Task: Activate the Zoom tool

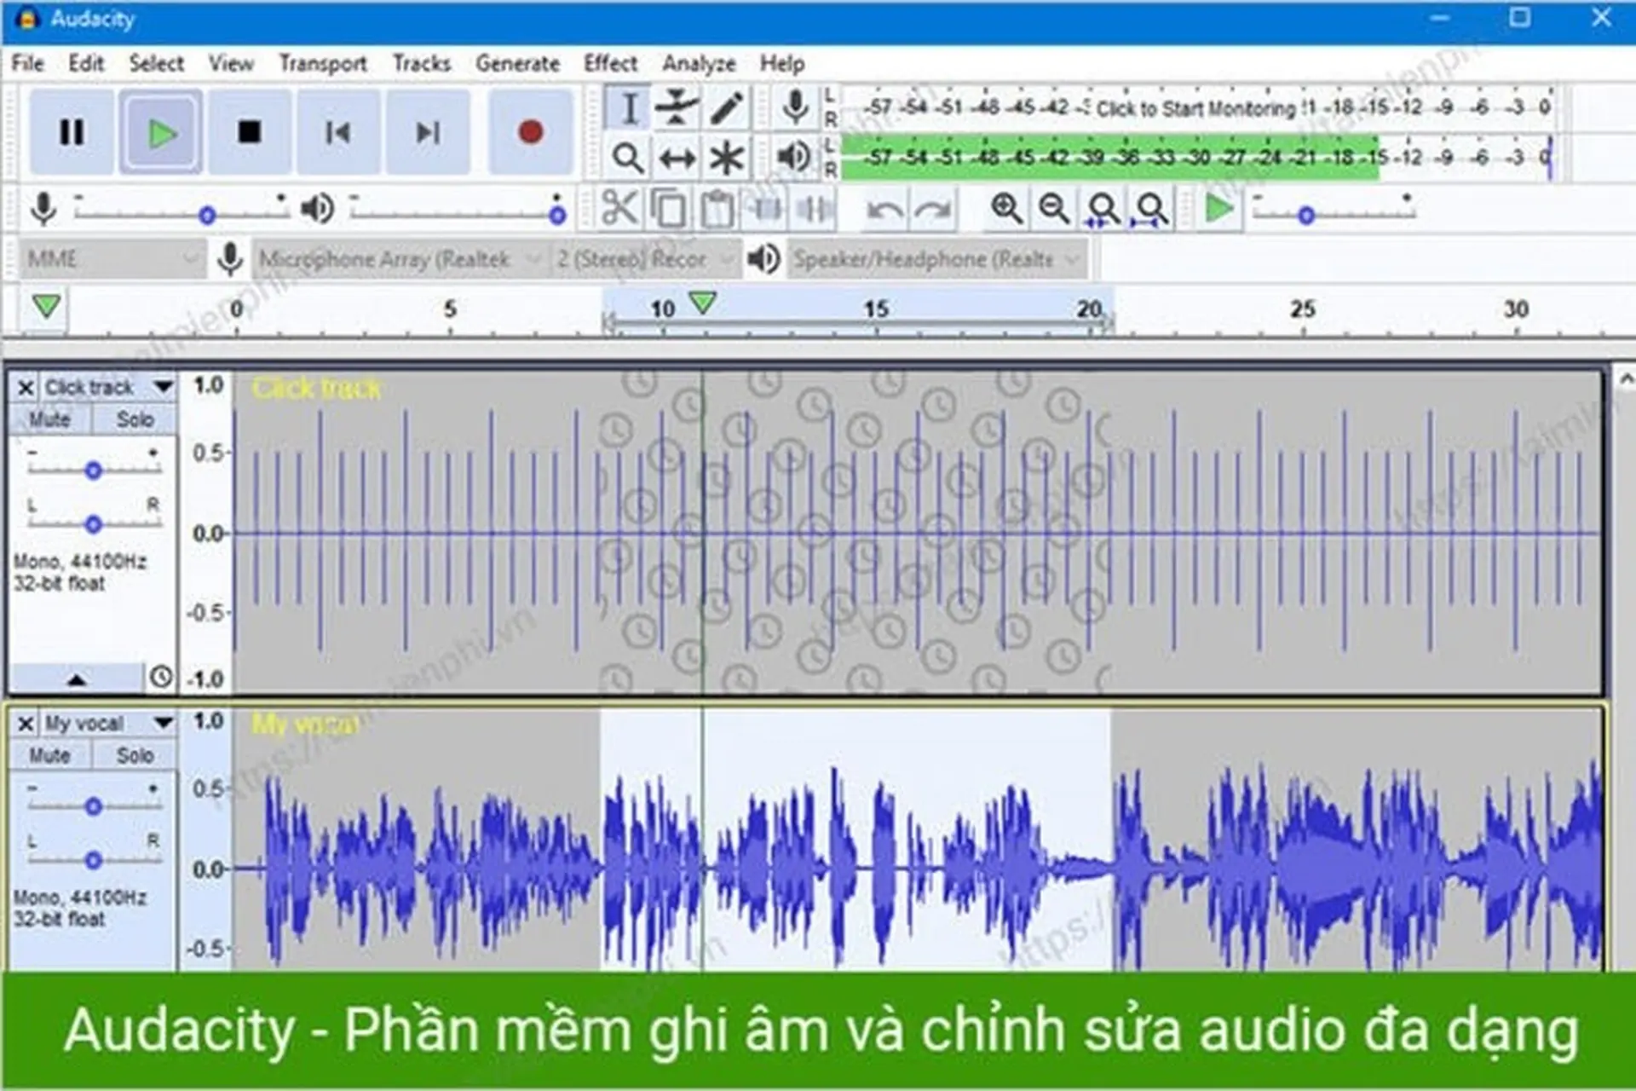Action: (628, 156)
